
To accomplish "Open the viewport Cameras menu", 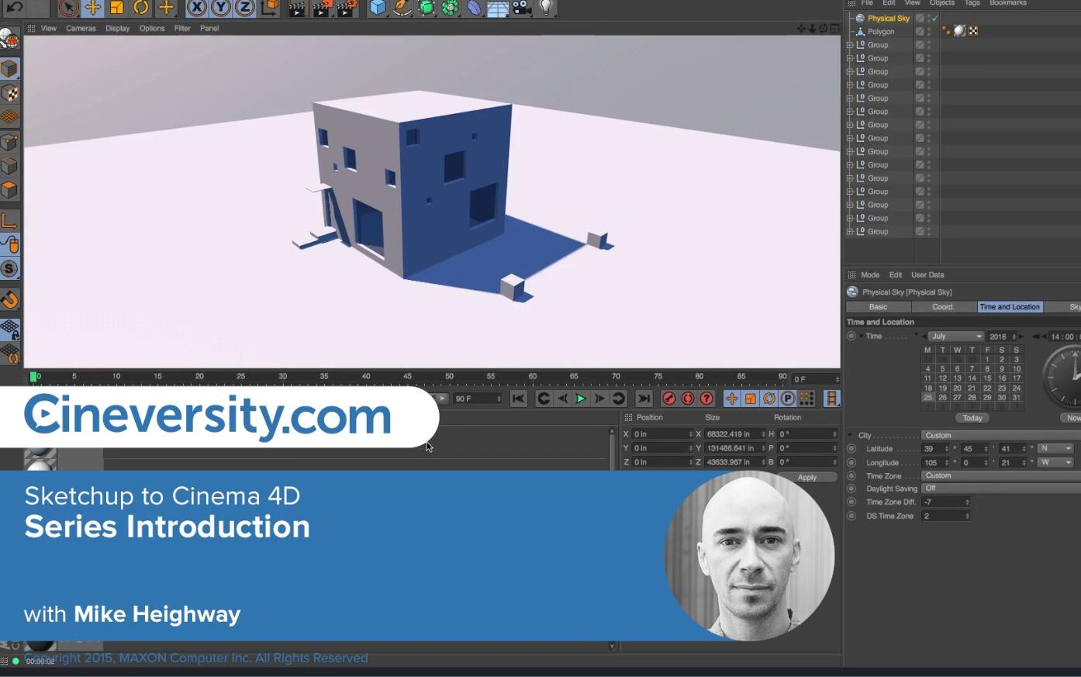I will [81, 29].
